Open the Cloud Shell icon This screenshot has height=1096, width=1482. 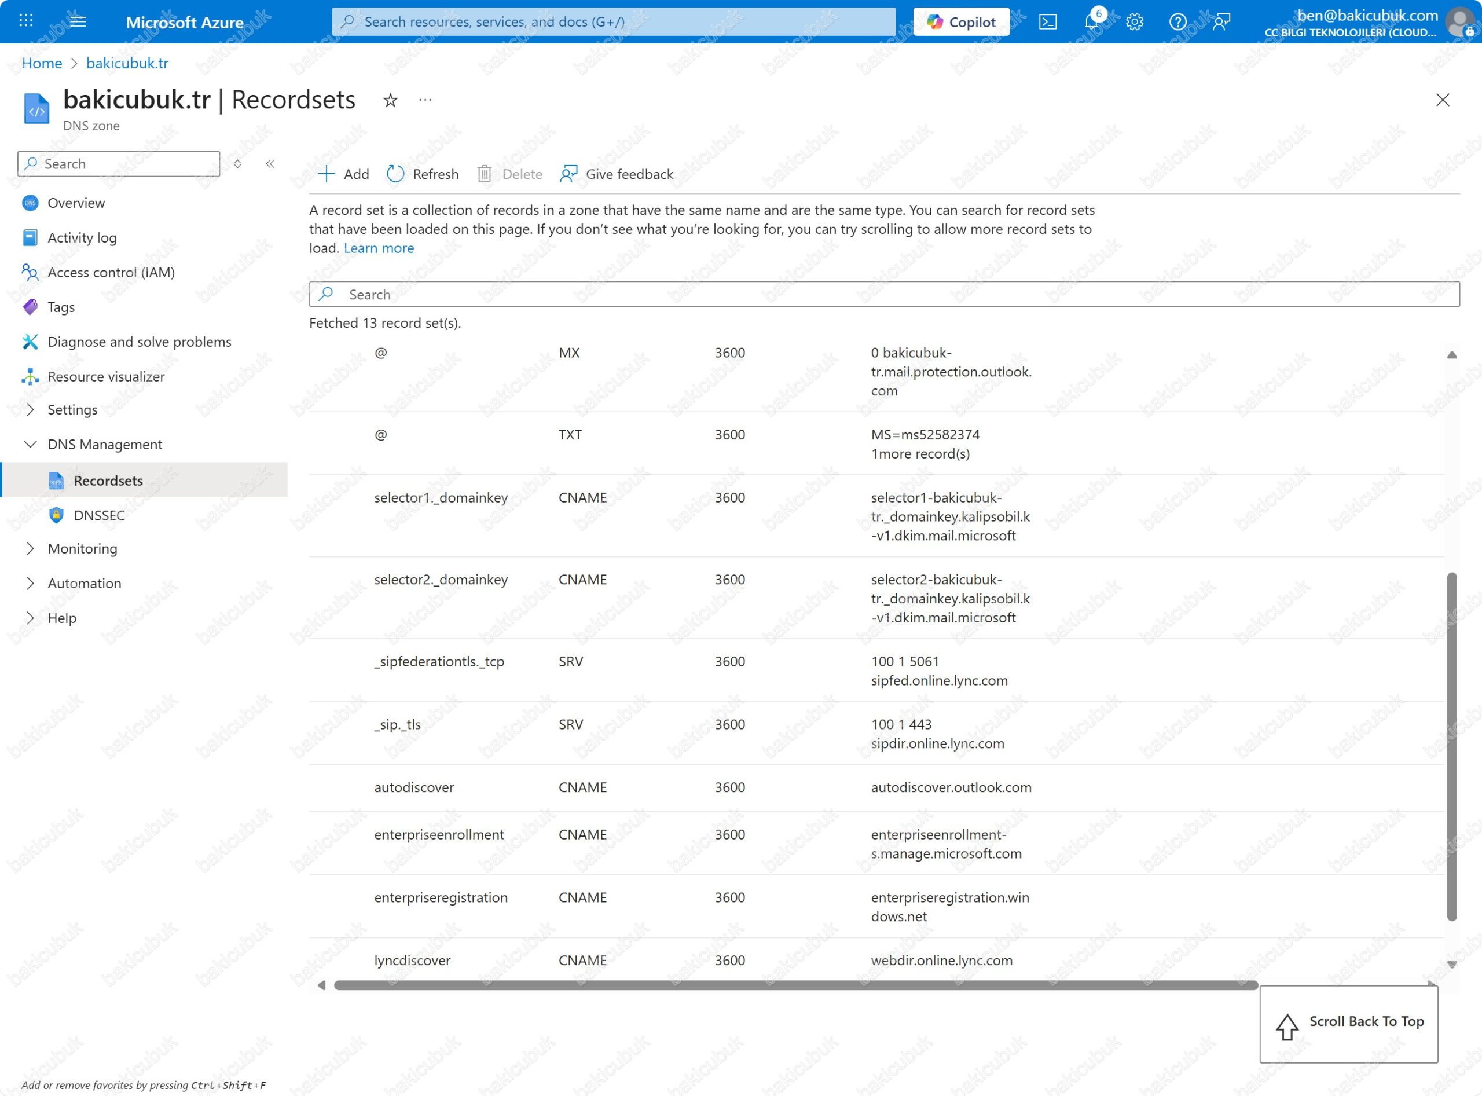(x=1047, y=22)
